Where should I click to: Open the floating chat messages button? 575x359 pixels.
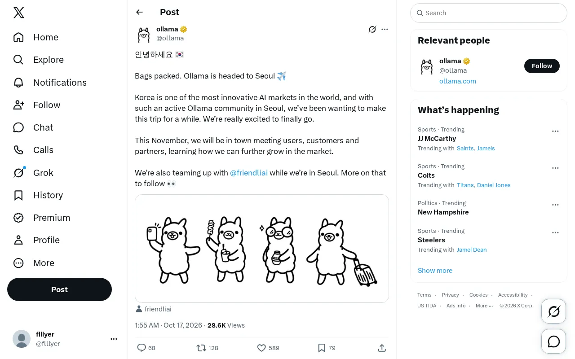pyautogui.click(x=554, y=341)
